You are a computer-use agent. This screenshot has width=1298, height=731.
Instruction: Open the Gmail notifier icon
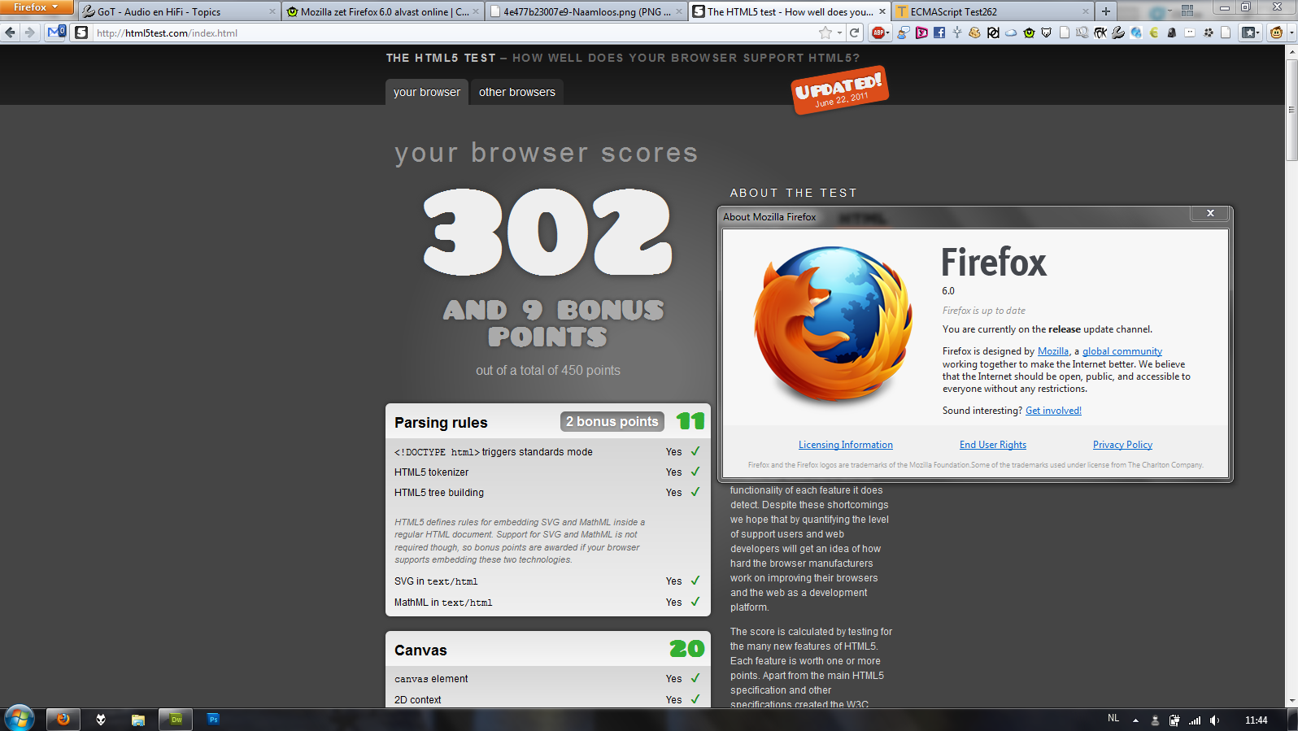point(56,33)
